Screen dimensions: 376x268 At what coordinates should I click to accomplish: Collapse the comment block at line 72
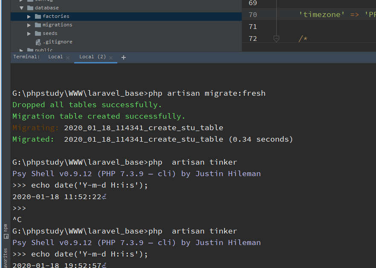click(276, 39)
